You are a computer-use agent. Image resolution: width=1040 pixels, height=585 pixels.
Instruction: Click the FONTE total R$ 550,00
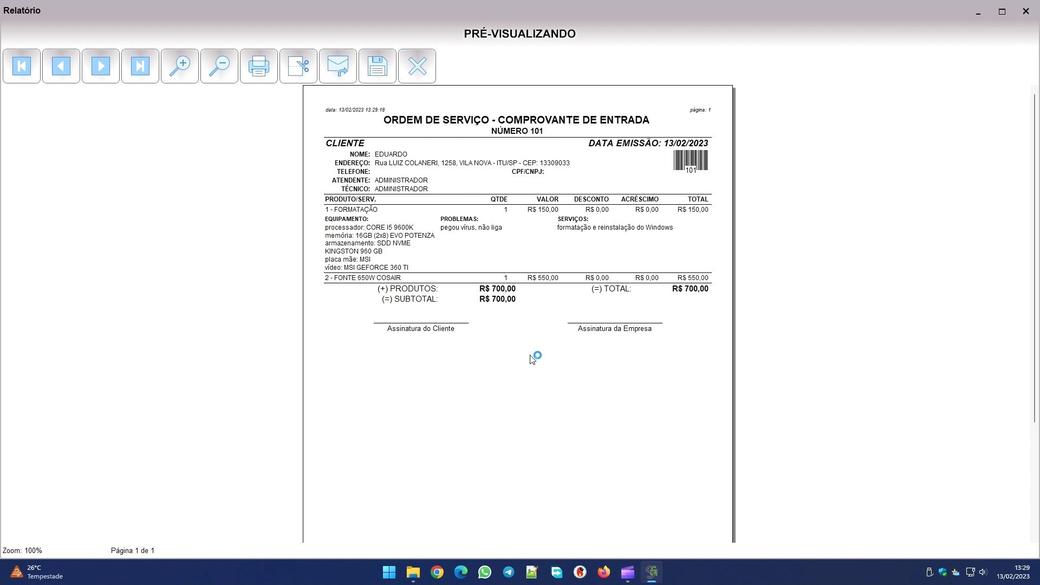(x=693, y=278)
